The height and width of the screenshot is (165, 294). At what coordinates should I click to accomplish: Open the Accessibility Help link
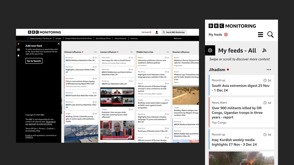33,131
